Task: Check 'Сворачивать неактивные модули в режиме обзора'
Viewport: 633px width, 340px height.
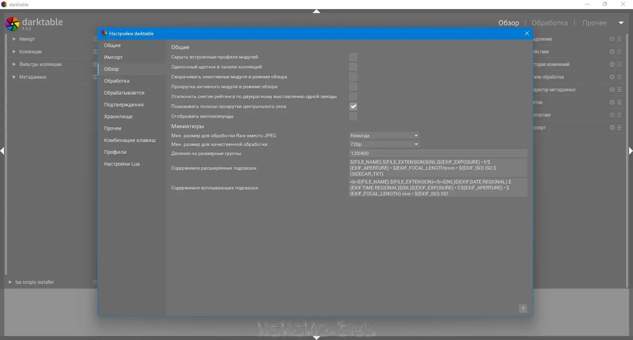Action: tap(353, 77)
